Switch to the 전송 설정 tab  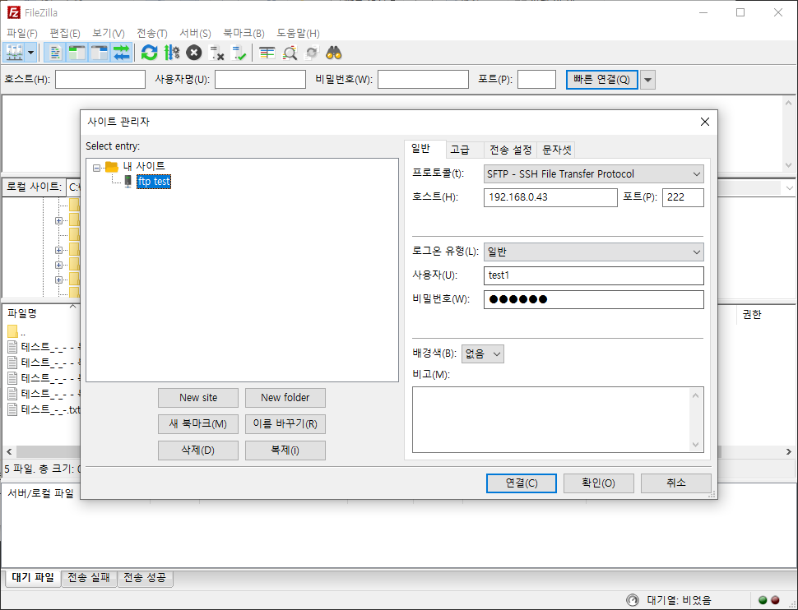tap(510, 150)
